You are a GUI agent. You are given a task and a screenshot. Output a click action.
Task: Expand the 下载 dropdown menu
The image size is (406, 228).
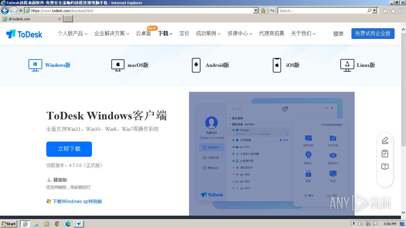click(165, 34)
